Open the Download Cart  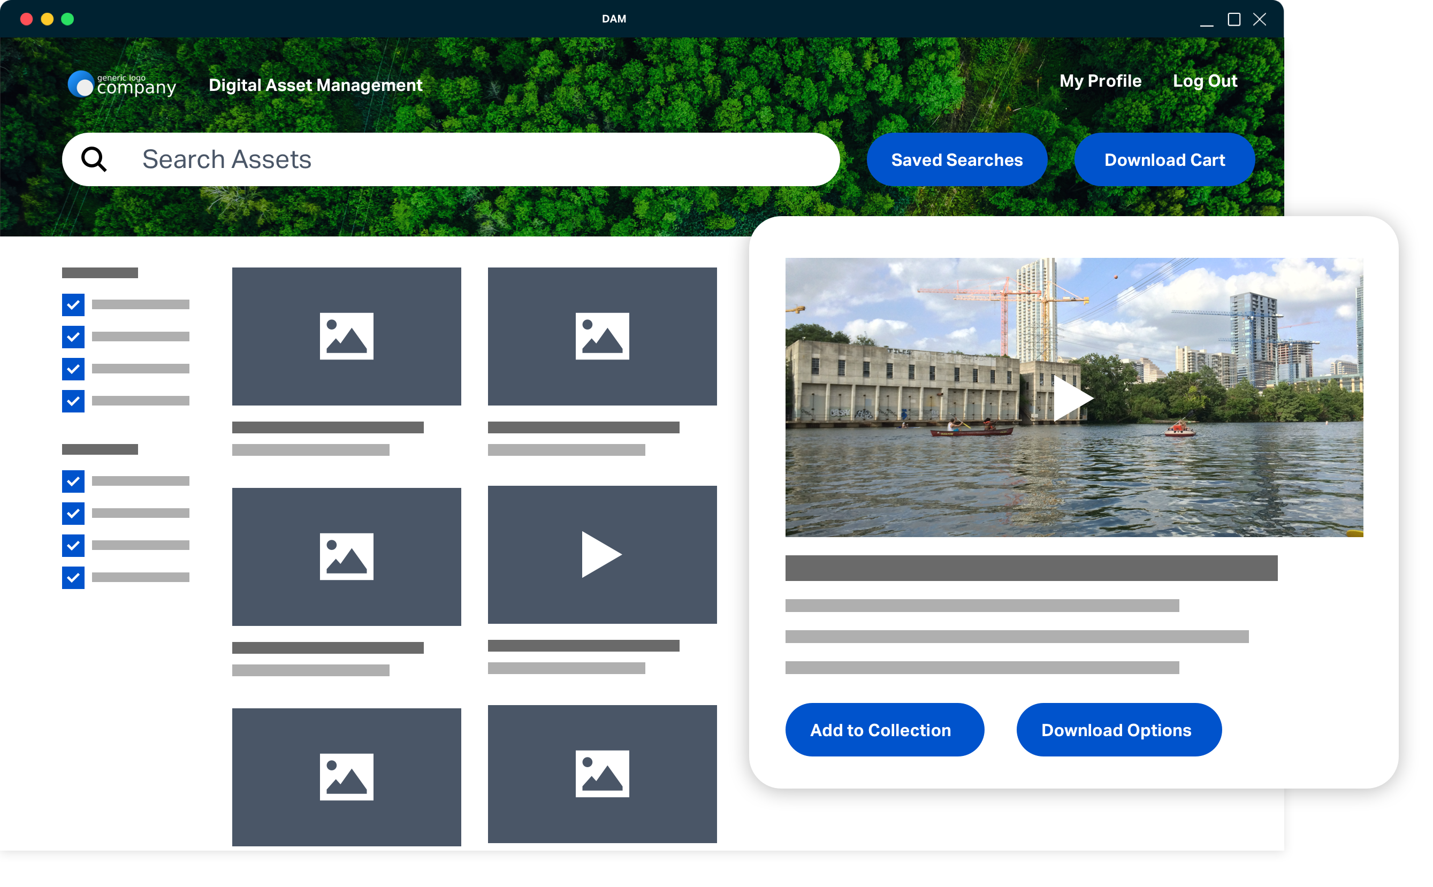(1164, 159)
